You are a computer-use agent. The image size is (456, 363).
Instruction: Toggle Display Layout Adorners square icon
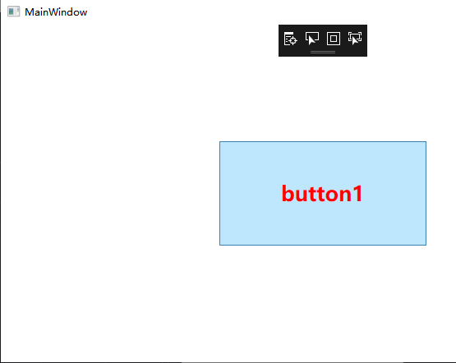pyautogui.click(x=334, y=39)
